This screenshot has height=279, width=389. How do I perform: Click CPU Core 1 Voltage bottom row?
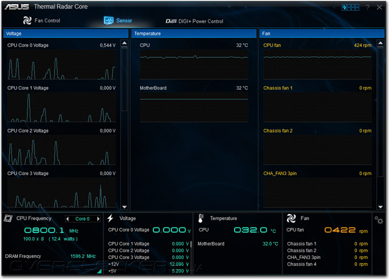(148, 244)
